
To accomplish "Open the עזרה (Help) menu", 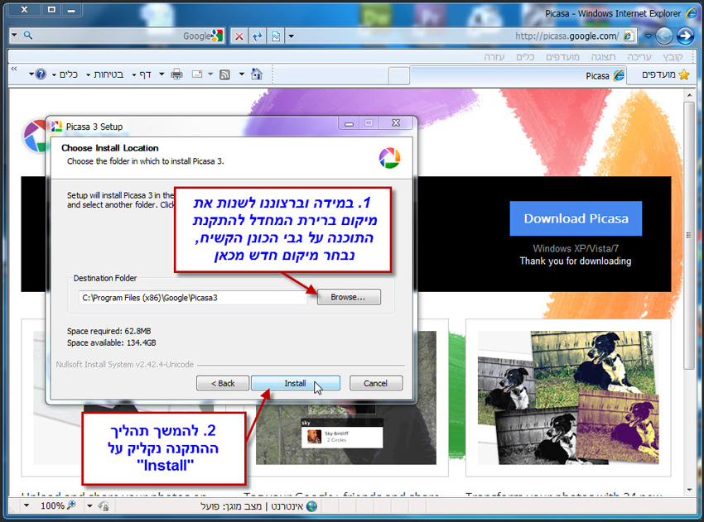I will 494,57.
